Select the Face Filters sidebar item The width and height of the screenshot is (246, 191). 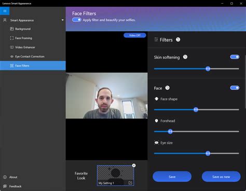tap(33, 65)
